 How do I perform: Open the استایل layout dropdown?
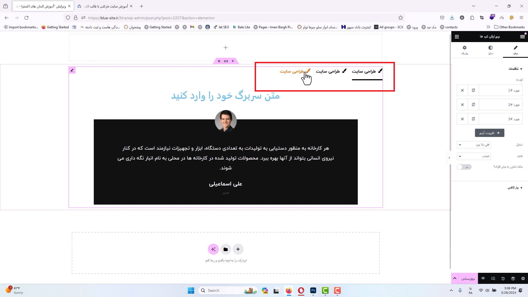[474, 145]
